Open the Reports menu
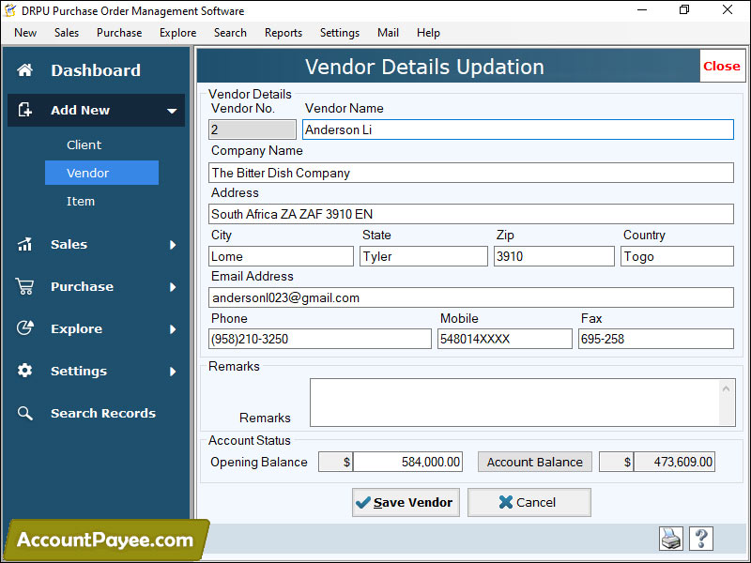 [x=283, y=32]
